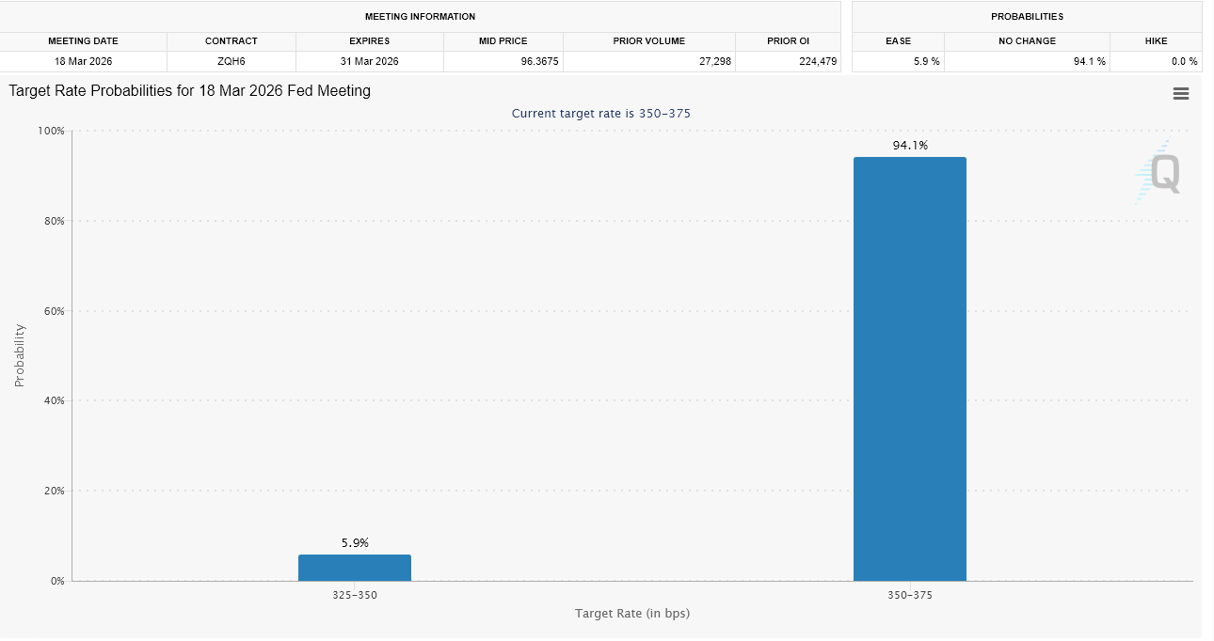The height and width of the screenshot is (641, 1214).
Task: Click the ZQH6 contract cell
Action: tap(231, 61)
